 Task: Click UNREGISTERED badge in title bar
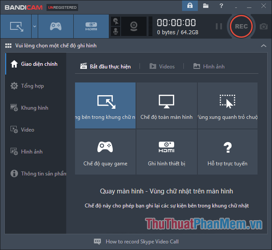click(x=62, y=7)
